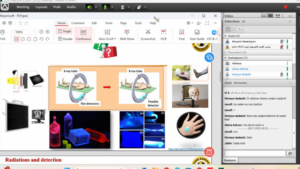This screenshot has width=300, height=169.
Task: Click the raise hand status icon
Action: 139,7
